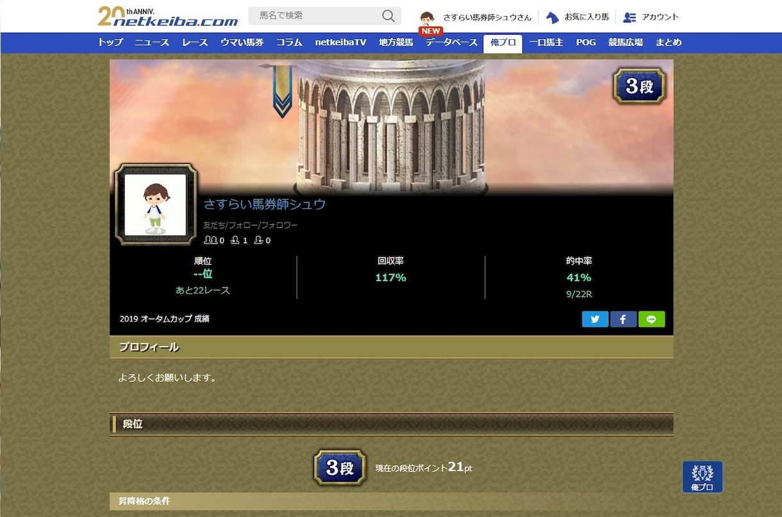Open the トップ nav item
The height and width of the screenshot is (517, 782).
tap(110, 42)
